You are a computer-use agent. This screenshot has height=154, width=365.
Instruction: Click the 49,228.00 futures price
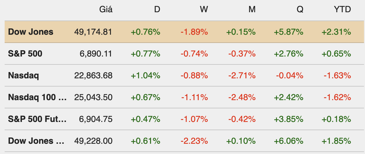93,141
